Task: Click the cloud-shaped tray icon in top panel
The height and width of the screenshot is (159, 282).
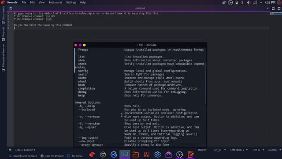Action: (x=224, y=3)
